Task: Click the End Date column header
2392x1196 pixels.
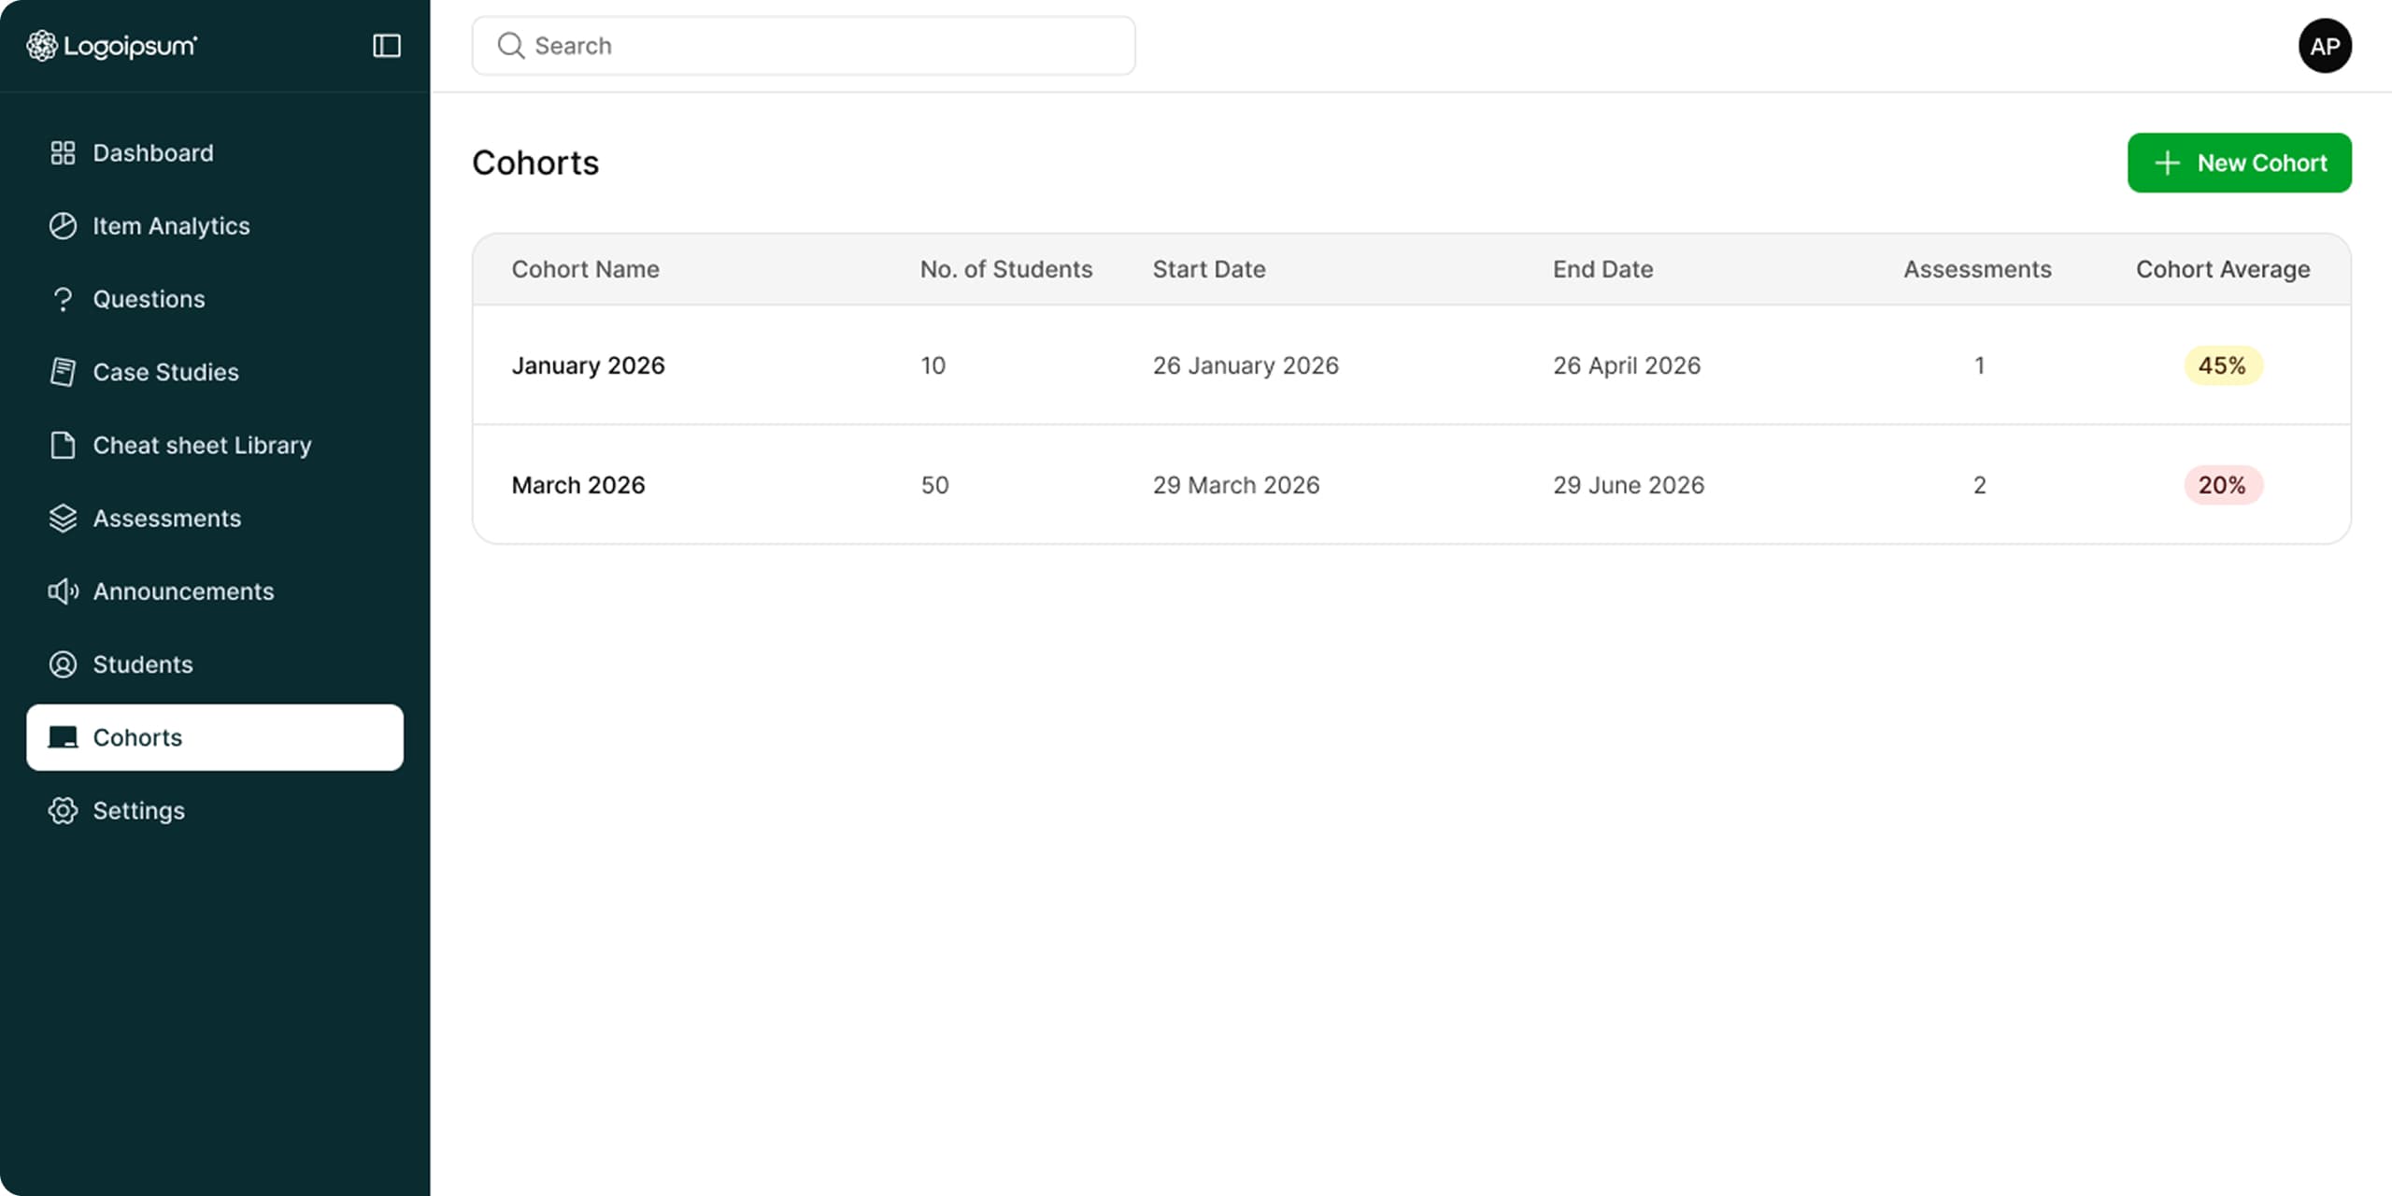Action: click(x=1602, y=269)
